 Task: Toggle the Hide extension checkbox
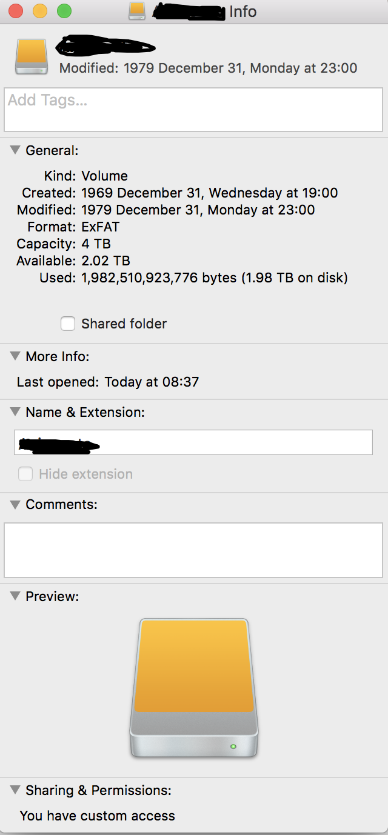25,474
